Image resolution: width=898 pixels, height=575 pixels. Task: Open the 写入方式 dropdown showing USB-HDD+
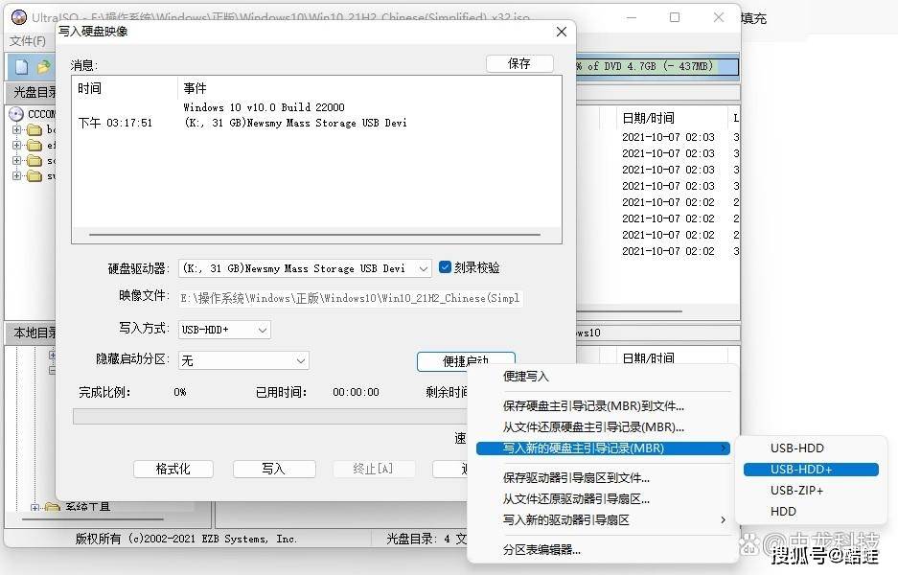263,330
